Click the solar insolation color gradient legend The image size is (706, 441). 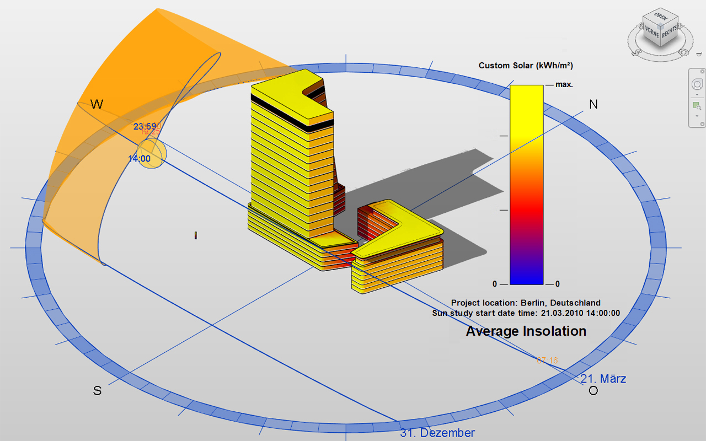point(526,185)
